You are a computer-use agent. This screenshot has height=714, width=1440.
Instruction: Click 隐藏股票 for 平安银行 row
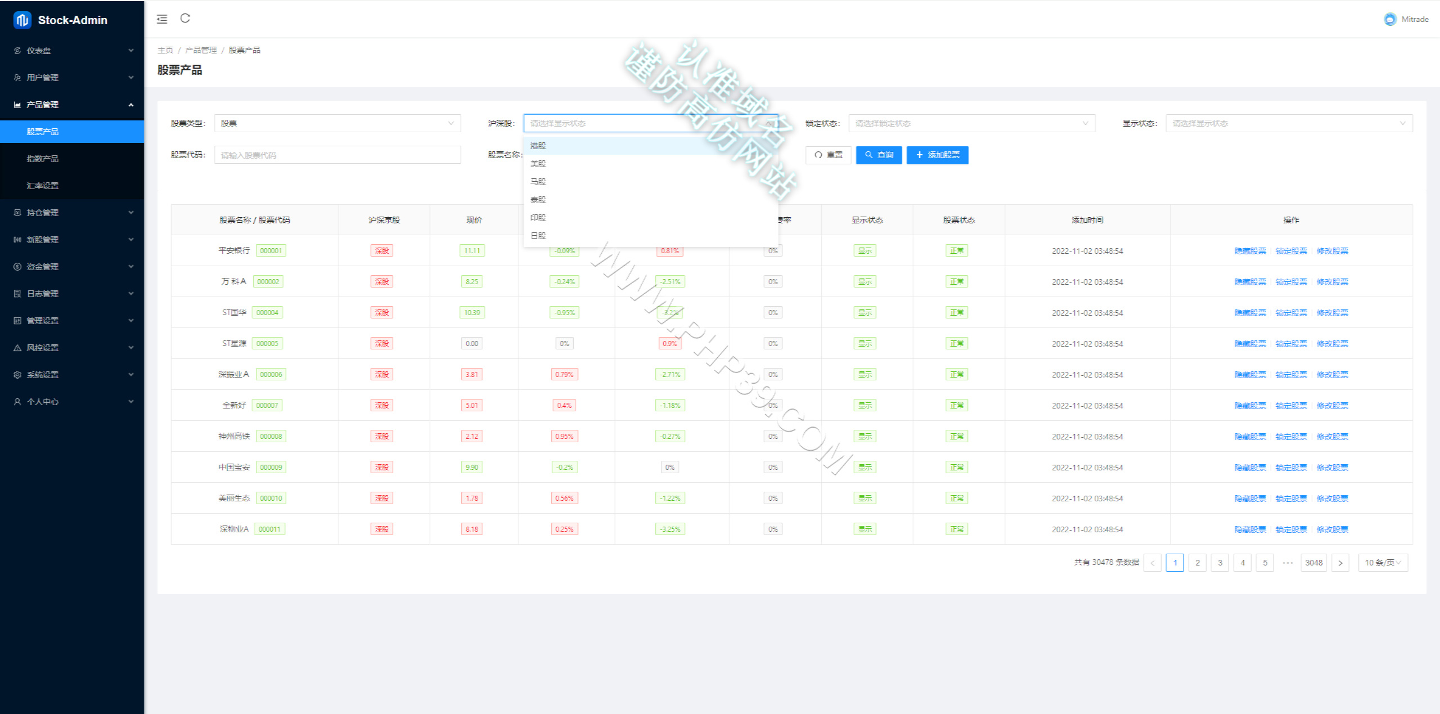pos(1250,251)
